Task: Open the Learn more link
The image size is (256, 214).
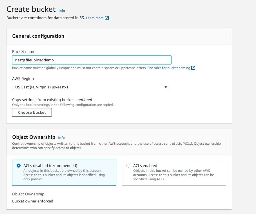Action: tap(95, 18)
